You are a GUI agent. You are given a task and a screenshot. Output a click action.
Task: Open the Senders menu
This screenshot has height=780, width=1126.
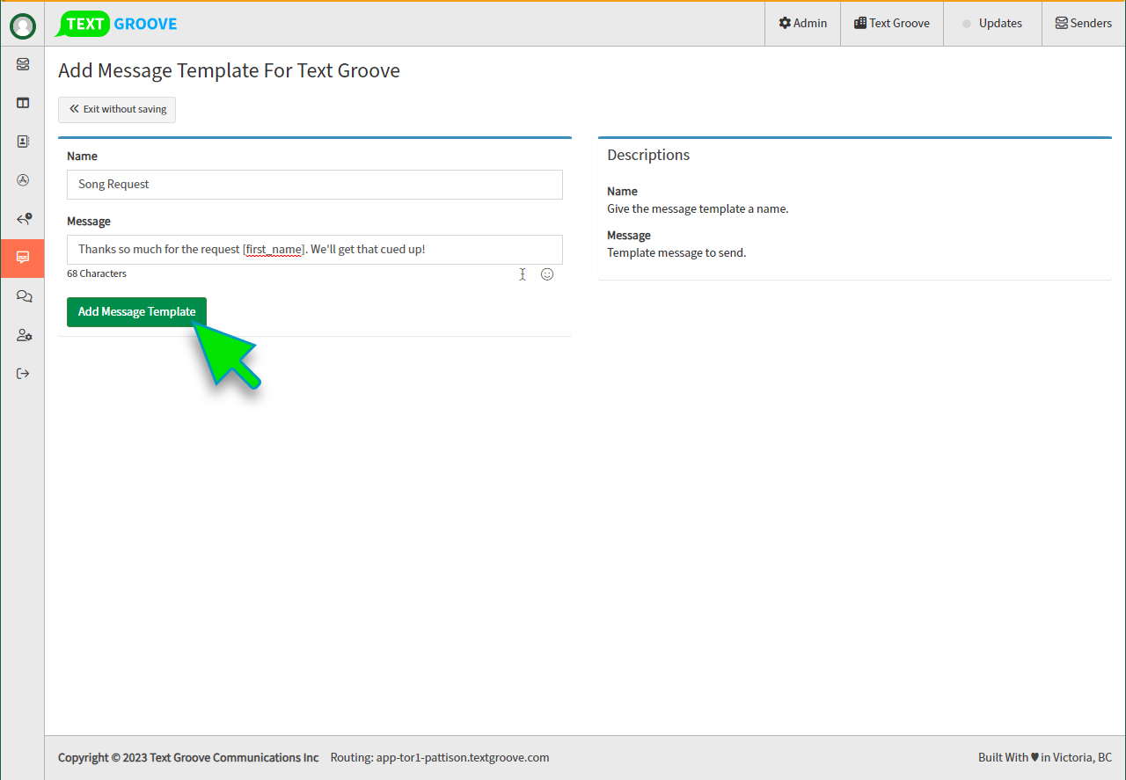(x=1084, y=23)
